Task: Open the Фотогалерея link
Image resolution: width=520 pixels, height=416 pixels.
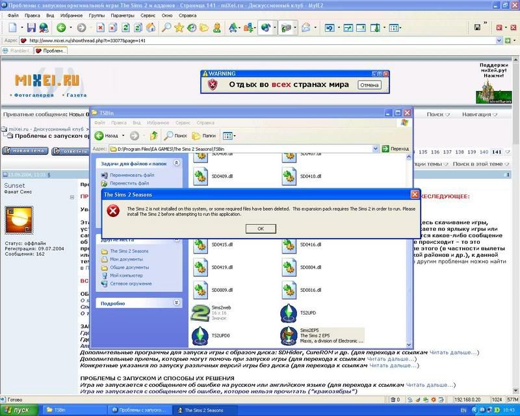Action: (x=34, y=95)
